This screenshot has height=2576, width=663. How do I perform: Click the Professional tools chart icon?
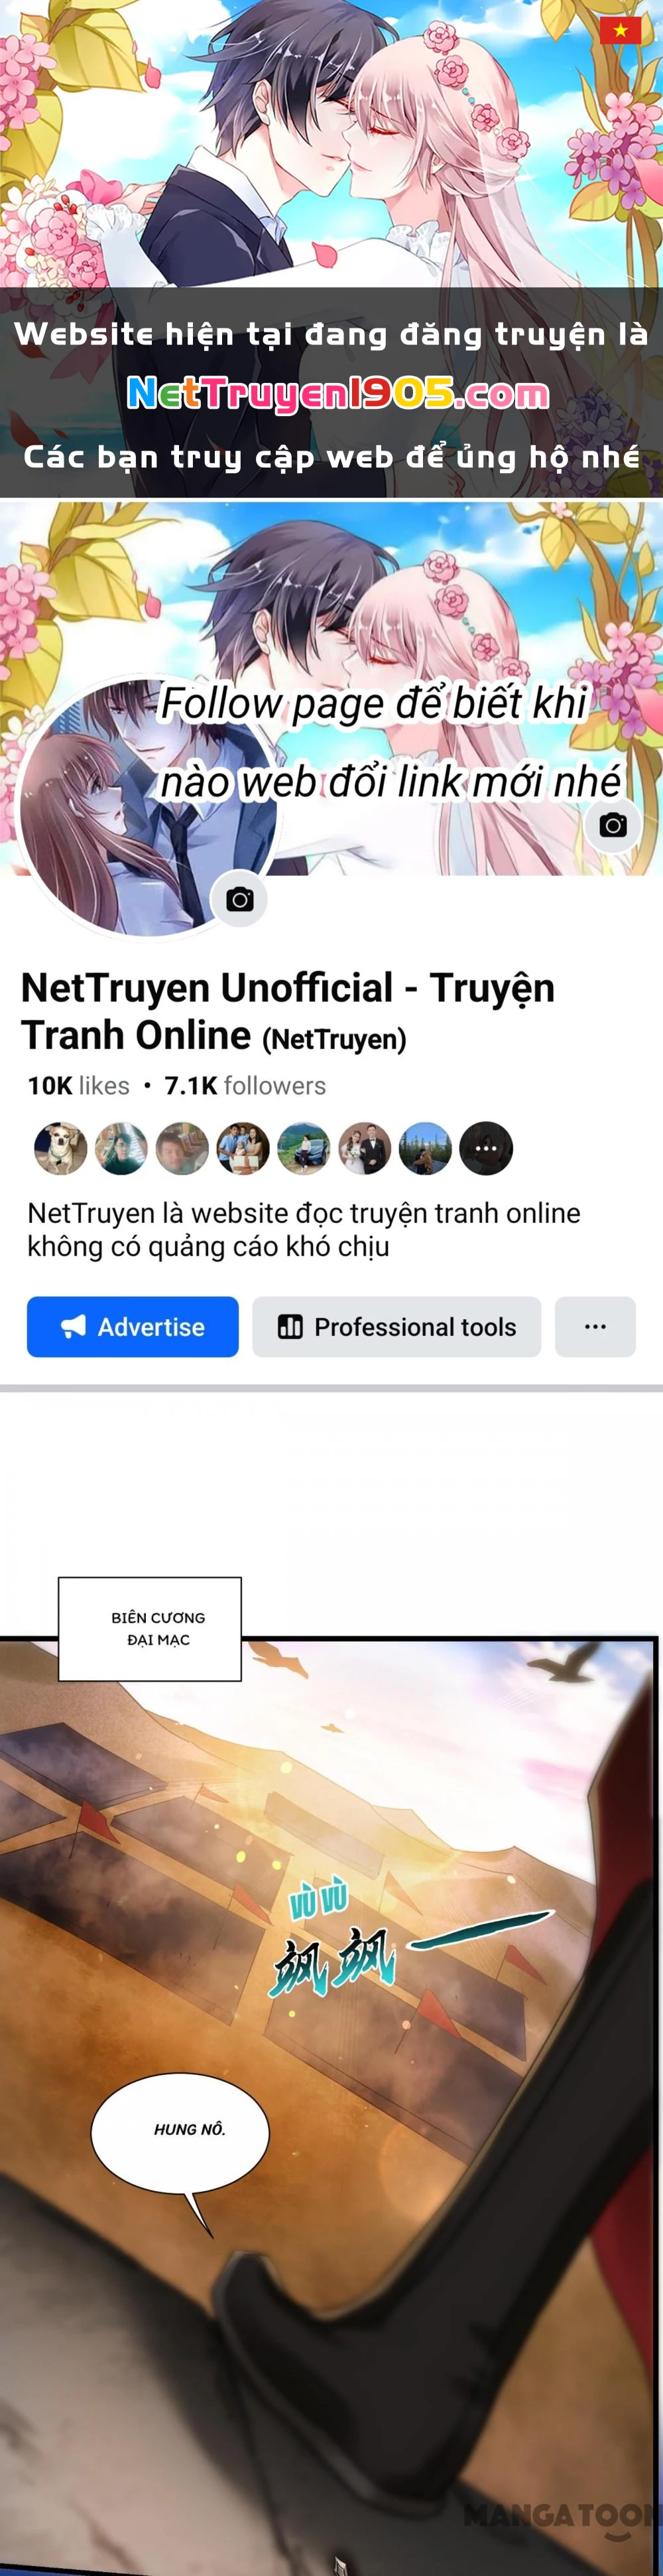point(290,1326)
